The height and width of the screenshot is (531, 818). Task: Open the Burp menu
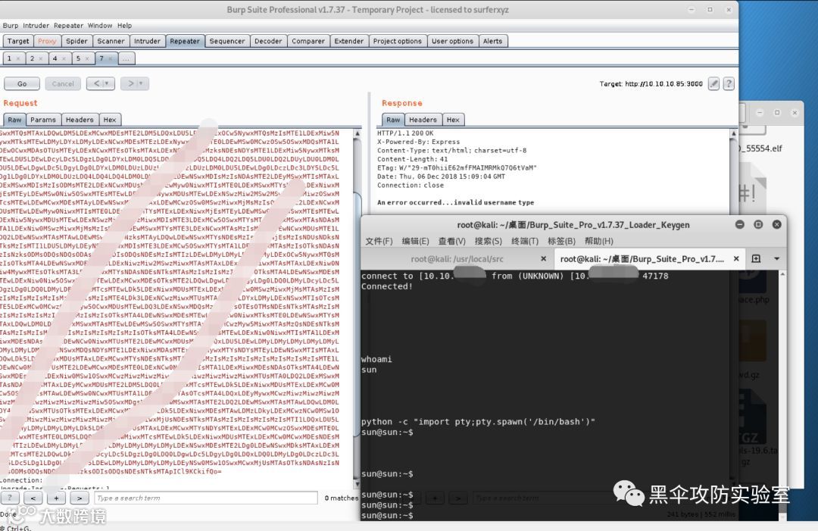click(11, 26)
